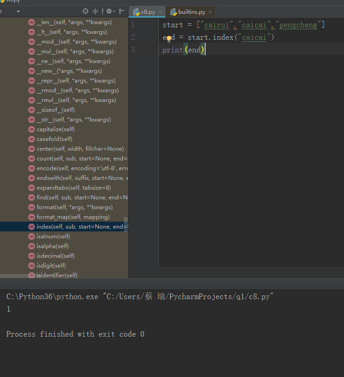Click the Python file icon on builtins.py tab

(x=173, y=12)
